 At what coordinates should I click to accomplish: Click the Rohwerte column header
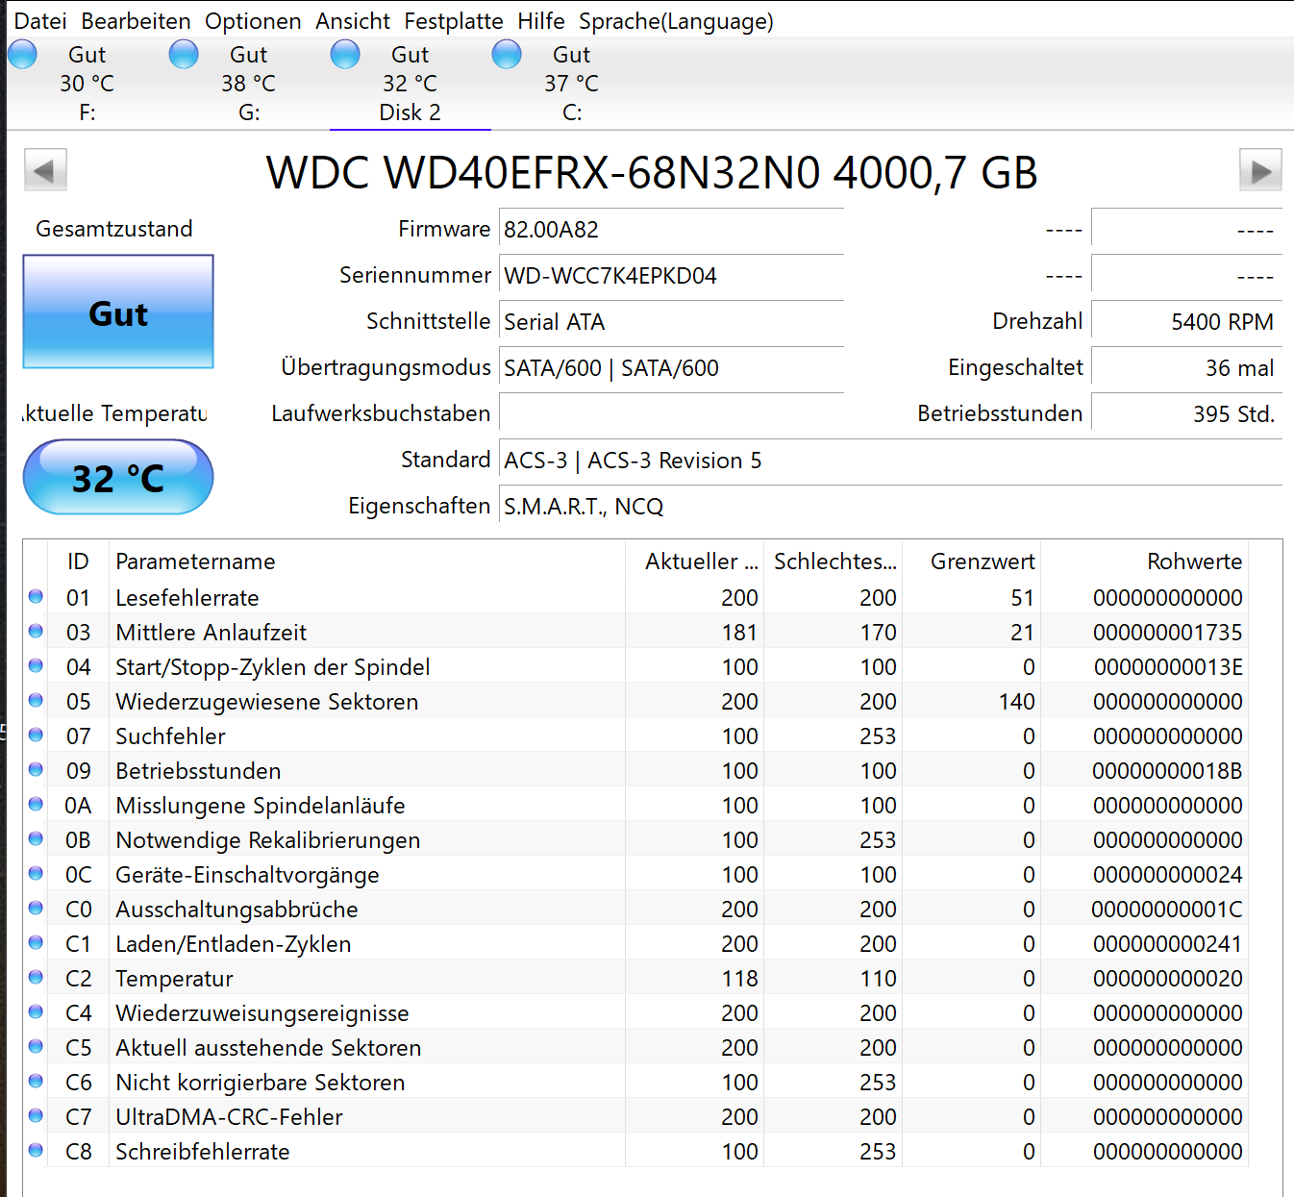1144,561
